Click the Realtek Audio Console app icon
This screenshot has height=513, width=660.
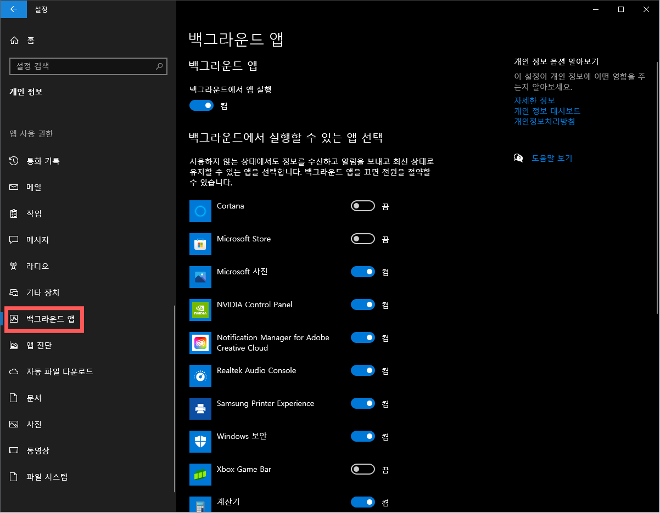[x=200, y=376]
